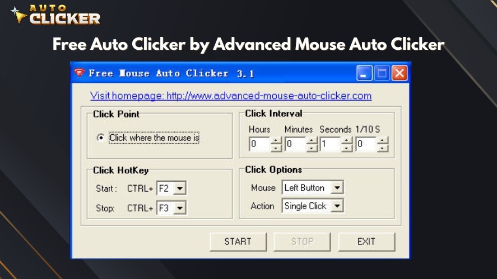The height and width of the screenshot is (279, 497).
Task: Click the 'Stop:' hotkey label
Action: pos(105,208)
